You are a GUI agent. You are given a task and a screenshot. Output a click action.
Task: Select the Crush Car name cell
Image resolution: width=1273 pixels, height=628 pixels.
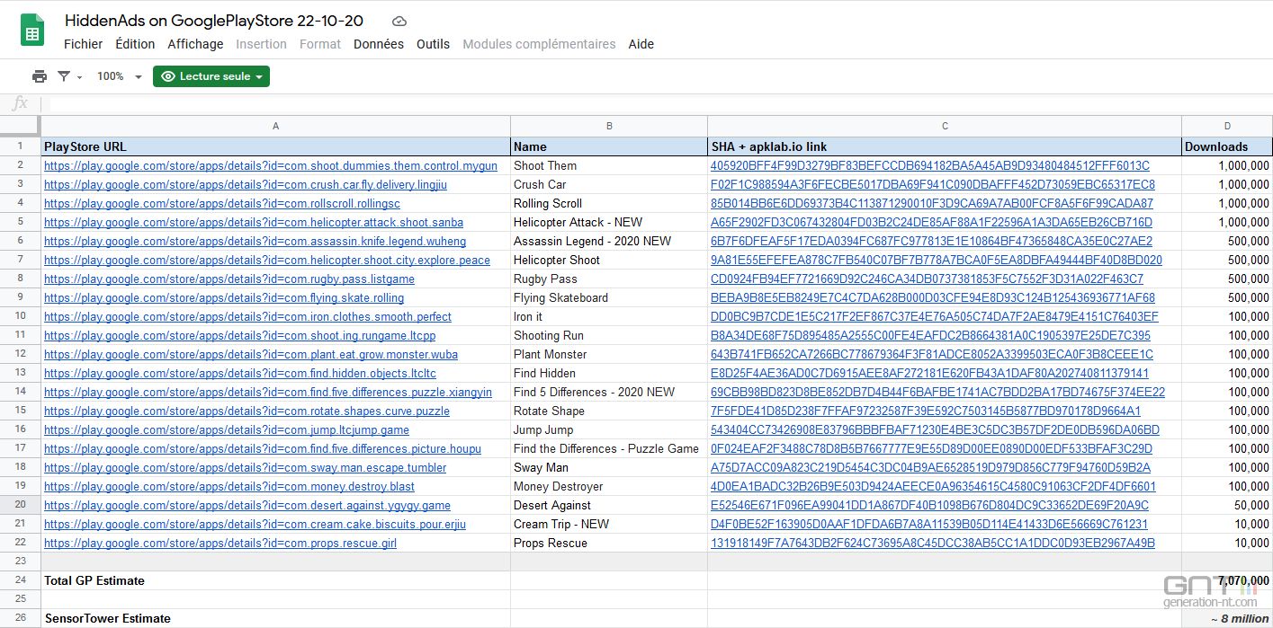coord(609,184)
